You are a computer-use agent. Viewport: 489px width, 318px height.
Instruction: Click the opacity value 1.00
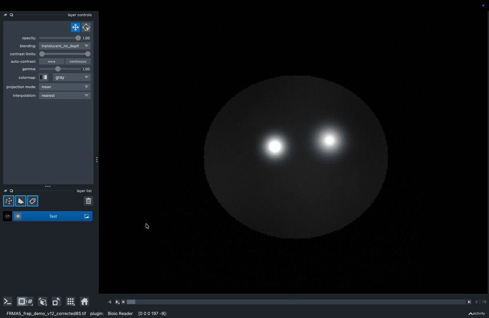click(x=86, y=38)
